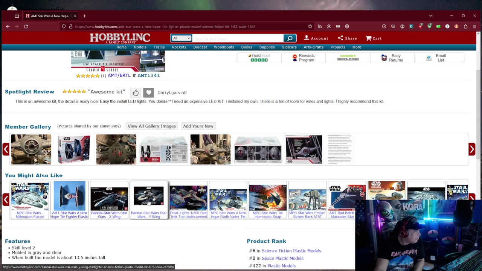This screenshot has width=482, height=271.
Task: Open the Diecast menu
Action: click(x=200, y=47)
